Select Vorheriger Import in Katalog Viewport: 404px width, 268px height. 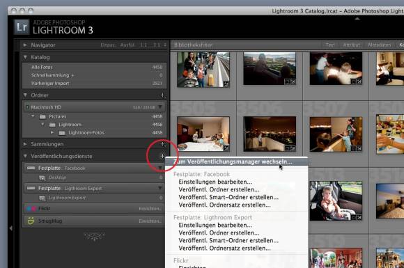(94, 83)
